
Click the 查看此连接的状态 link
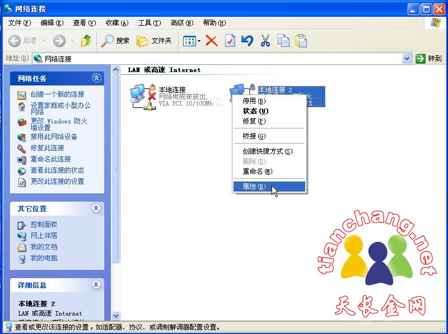tap(58, 170)
